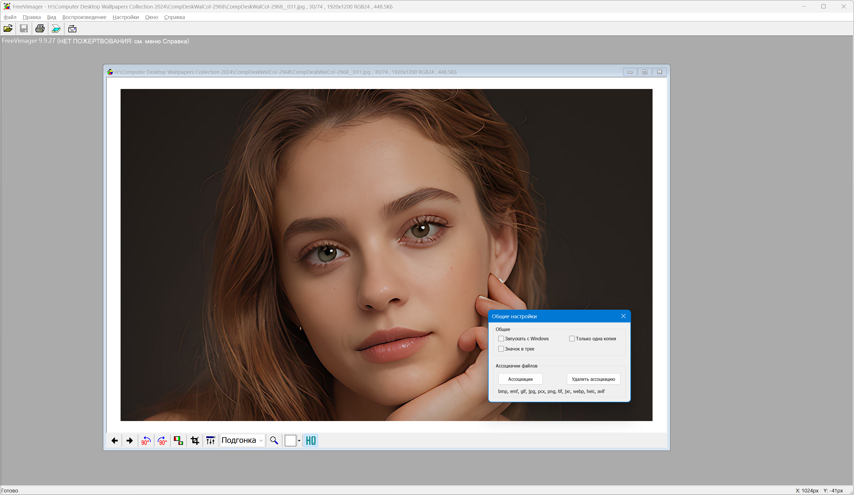The height and width of the screenshot is (495, 854).
Task: Go to next image with right arrow
Action: [x=129, y=441]
